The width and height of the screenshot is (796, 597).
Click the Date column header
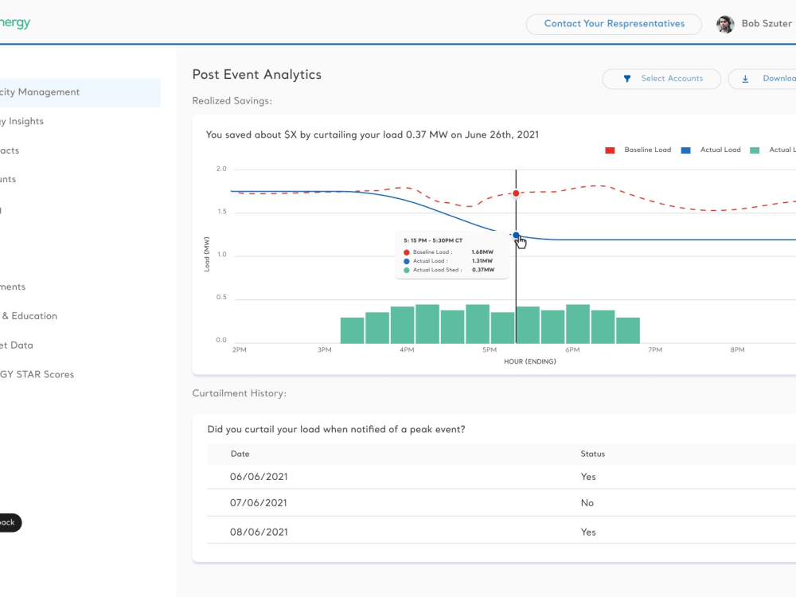point(240,454)
